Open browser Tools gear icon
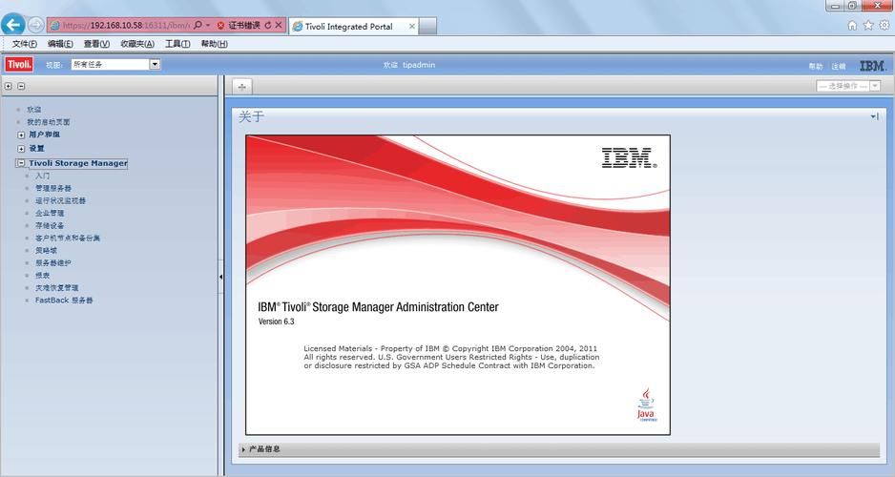Viewport: 895px width, 477px height. tap(885, 25)
